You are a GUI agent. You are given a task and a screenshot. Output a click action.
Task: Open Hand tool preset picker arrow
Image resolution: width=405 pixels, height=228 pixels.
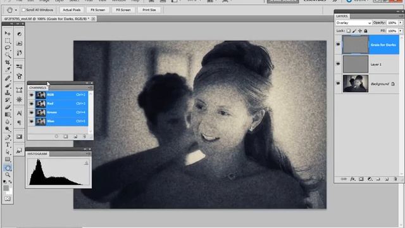coord(16,10)
